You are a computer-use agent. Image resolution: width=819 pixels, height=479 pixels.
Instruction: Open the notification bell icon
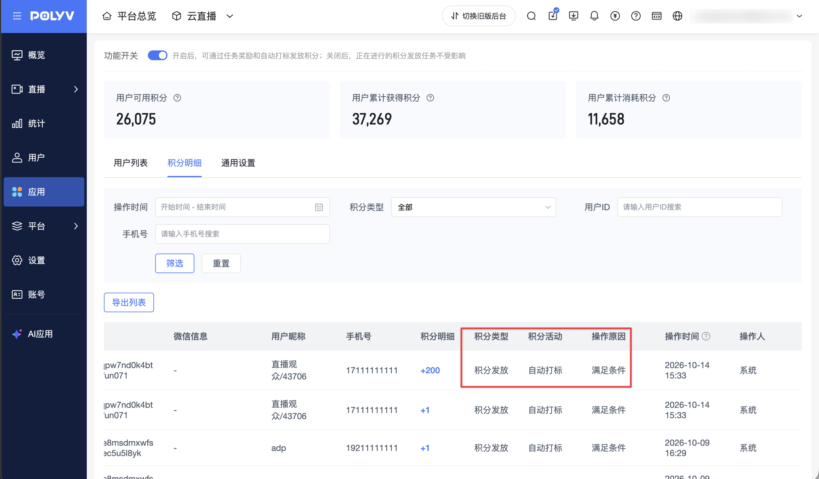(x=594, y=16)
